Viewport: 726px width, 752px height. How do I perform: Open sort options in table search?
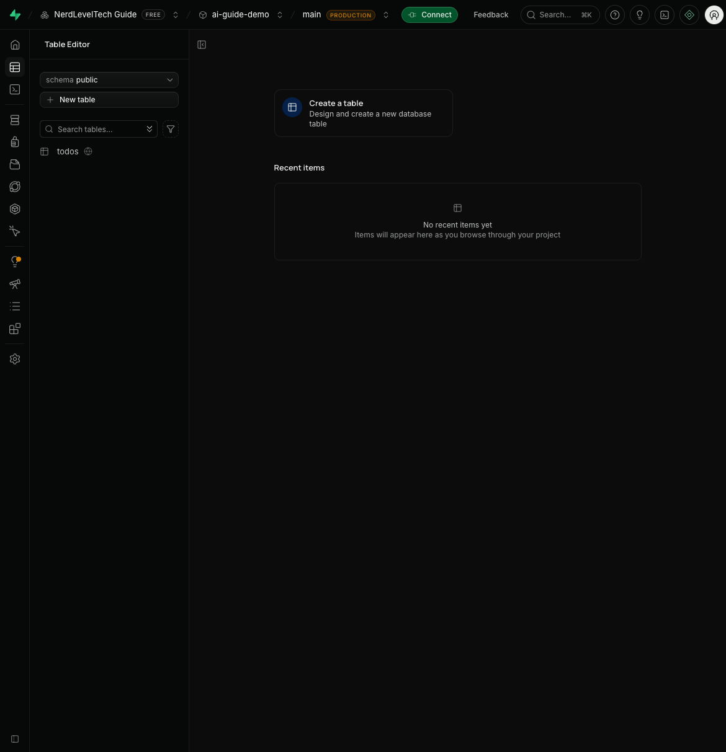(150, 129)
